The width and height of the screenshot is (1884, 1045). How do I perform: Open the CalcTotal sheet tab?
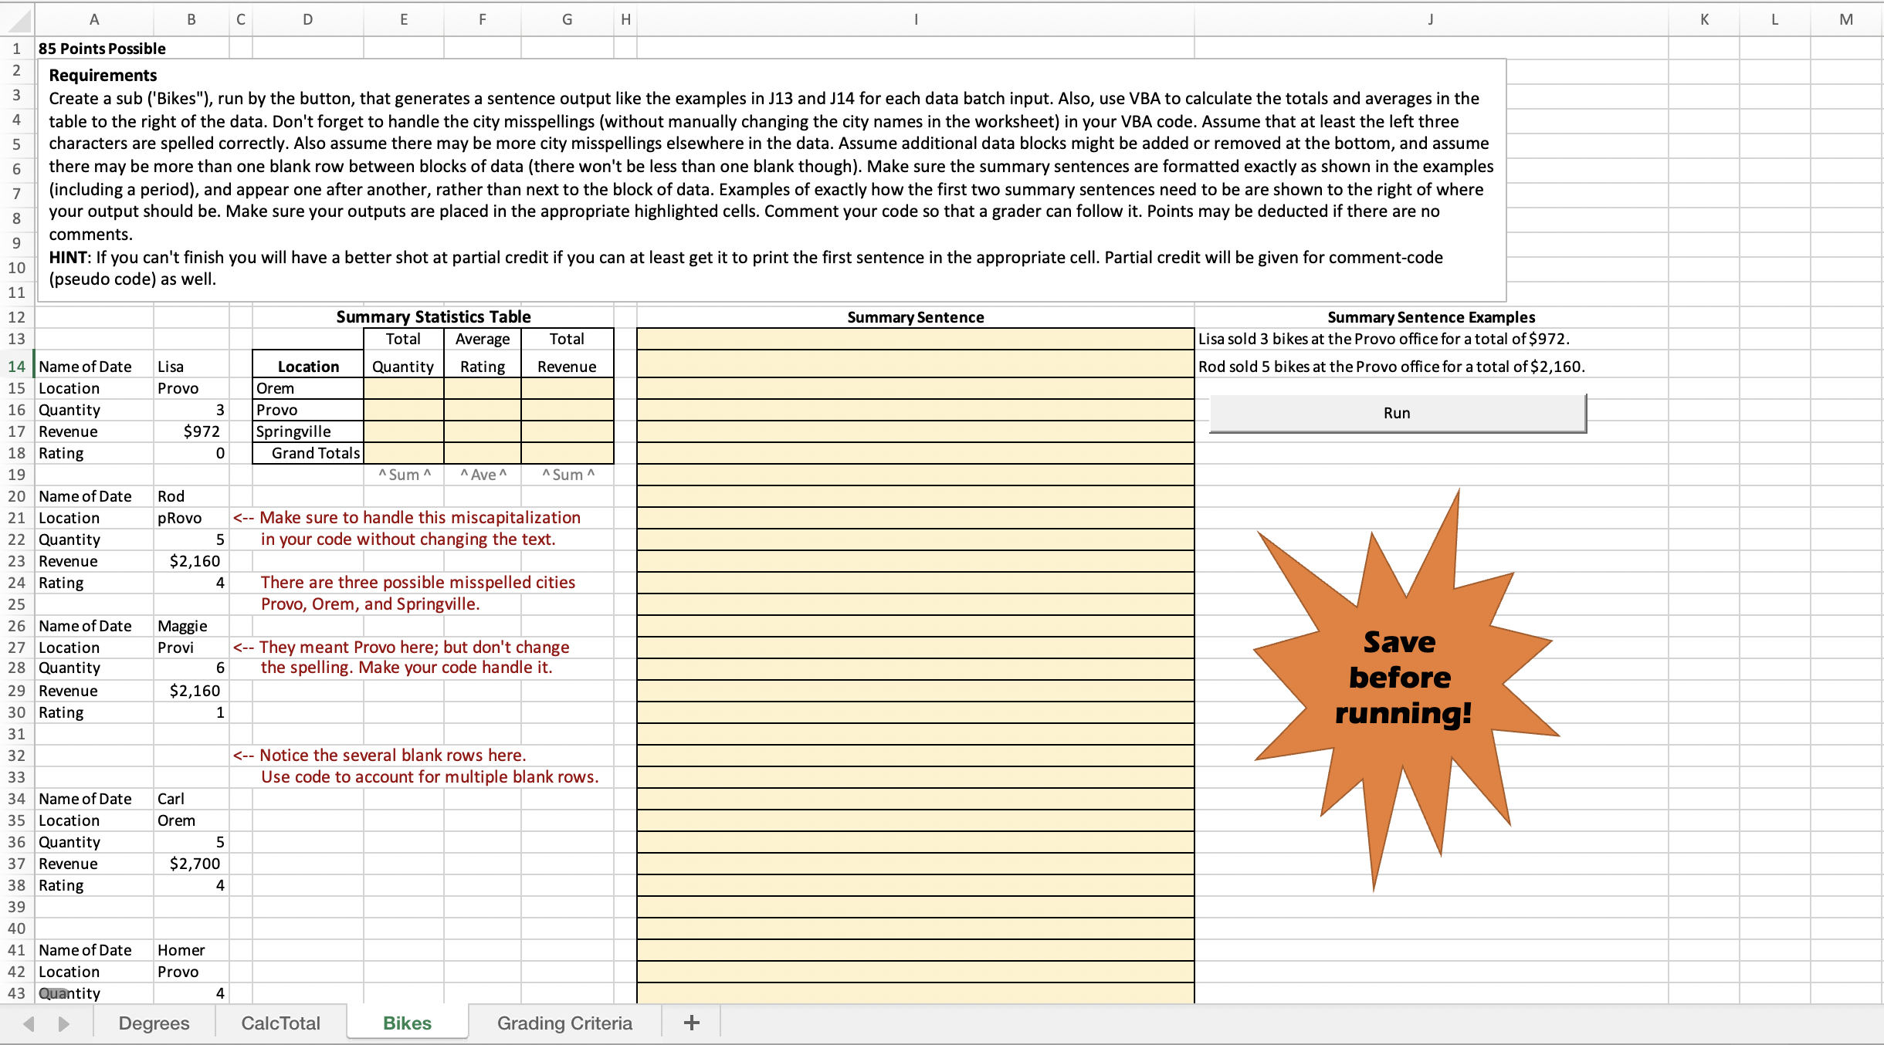pyautogui.click(x=280, y=1023)
